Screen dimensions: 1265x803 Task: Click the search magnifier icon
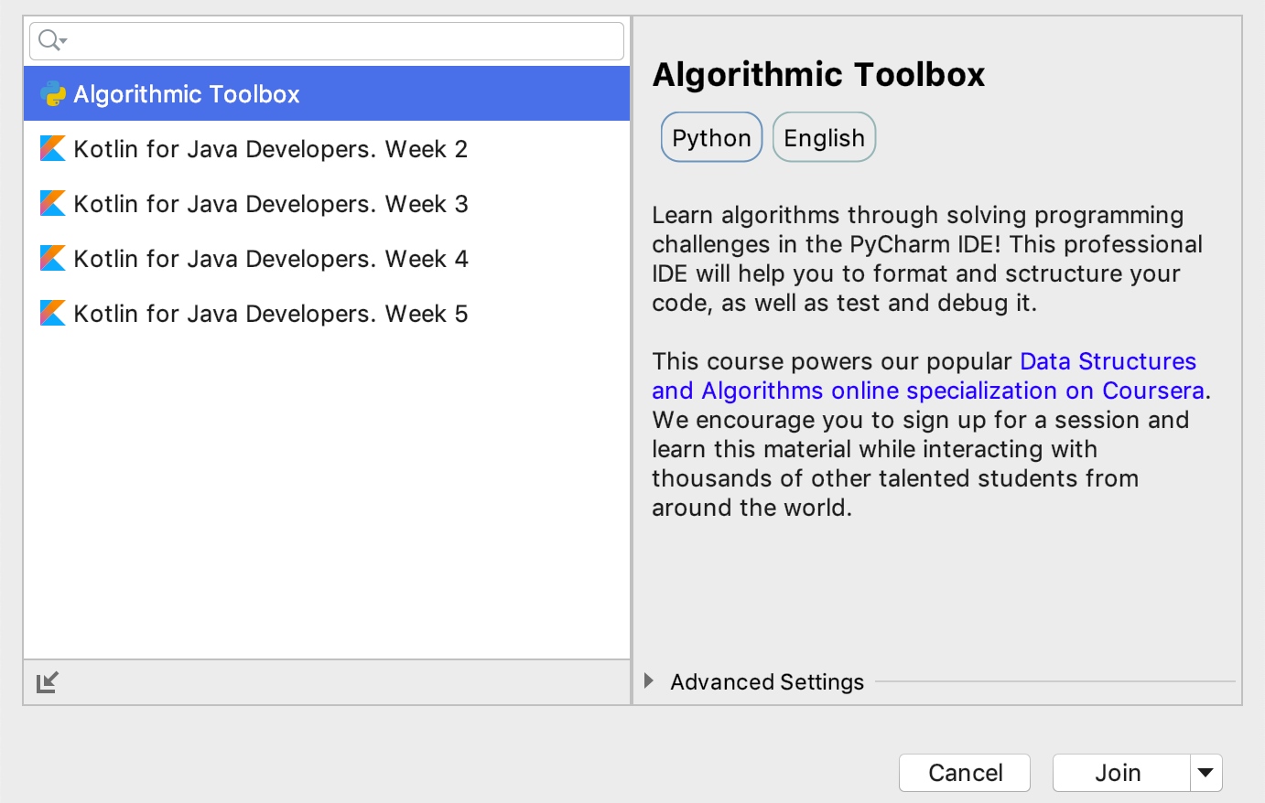(52, 40)
